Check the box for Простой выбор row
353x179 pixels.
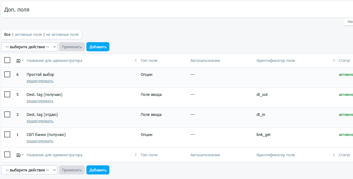[x=7, y=74]
